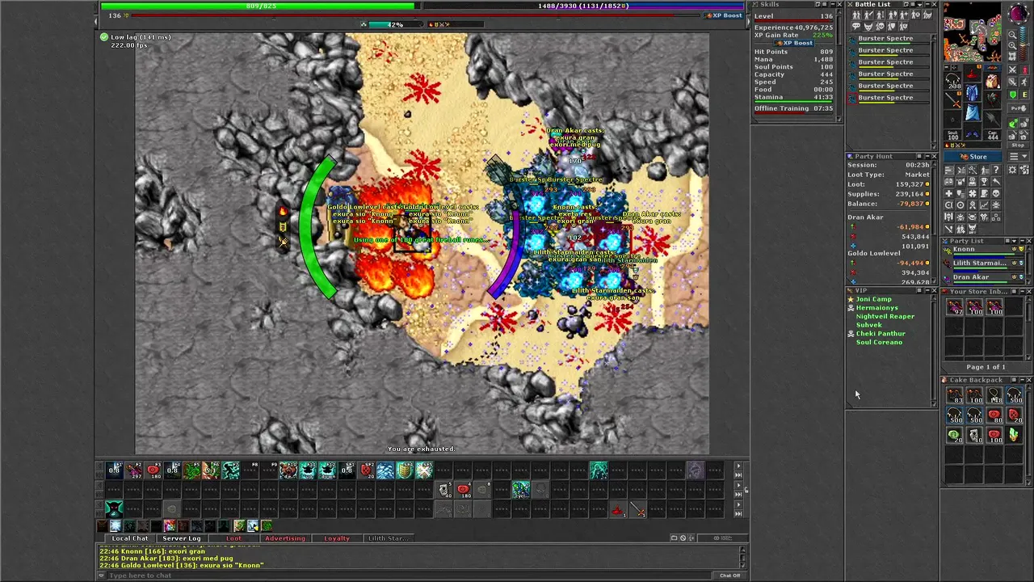This screenshot has width=1034, height=582.
Task: Select the item stacked 97 in Store Inbox
Action: 954,307
